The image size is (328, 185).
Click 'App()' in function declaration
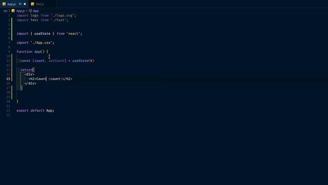tap(39, 51)
